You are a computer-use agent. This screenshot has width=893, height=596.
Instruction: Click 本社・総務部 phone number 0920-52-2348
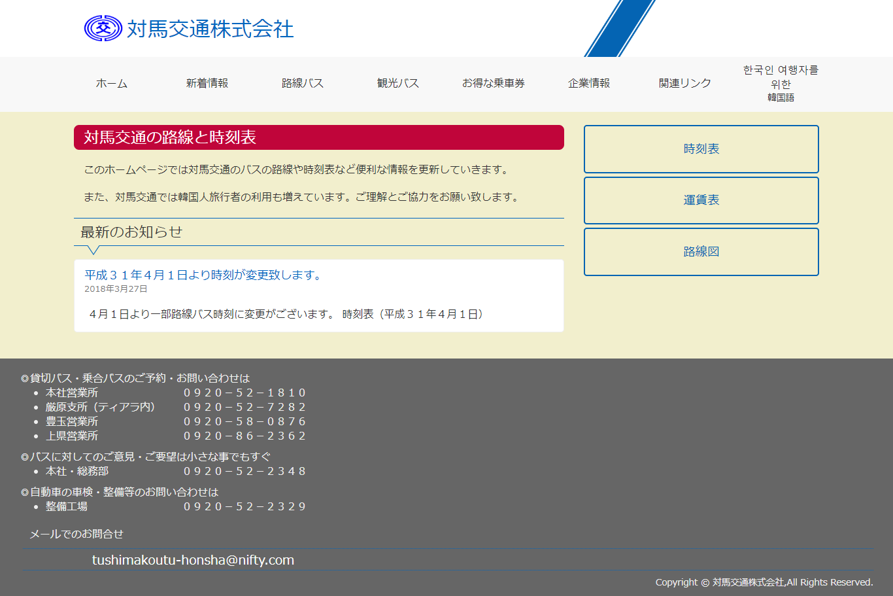(244, 471)
